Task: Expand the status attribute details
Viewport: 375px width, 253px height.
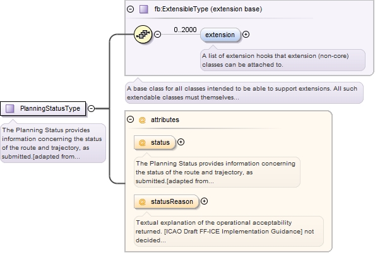Action: [x=181, y=142]
